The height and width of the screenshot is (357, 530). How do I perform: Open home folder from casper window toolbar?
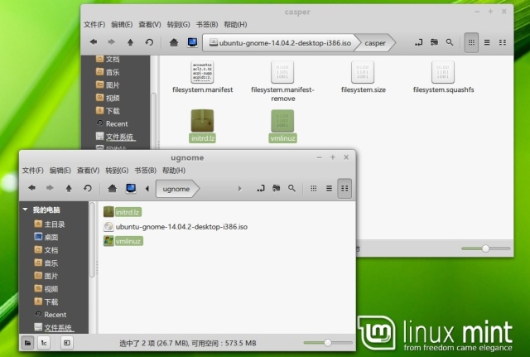(x=174, y=42)
